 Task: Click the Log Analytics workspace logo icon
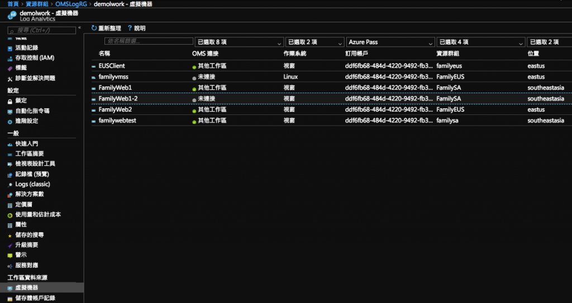pyautogui.click(x=12, y=15)
